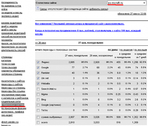Open дней в неделю report
The width and height of the screenshot is (148, 126).
click(9, 26)
